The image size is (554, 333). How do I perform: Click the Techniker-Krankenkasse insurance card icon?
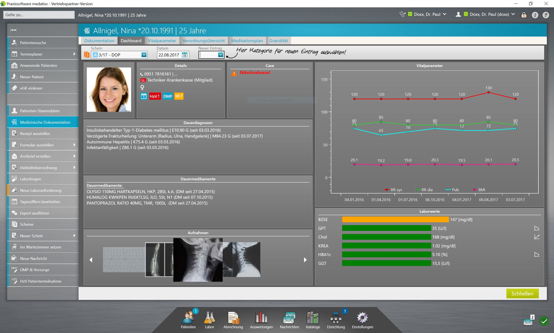(143, 80)
